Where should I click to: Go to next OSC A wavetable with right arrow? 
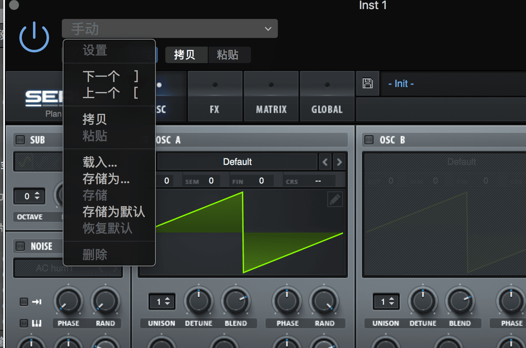(x=339, y=162)
